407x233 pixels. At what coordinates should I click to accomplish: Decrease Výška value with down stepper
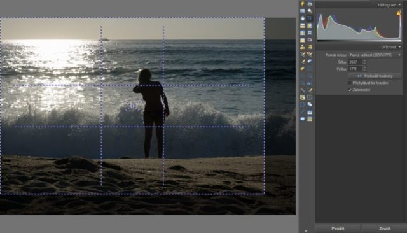coord(364,71)
